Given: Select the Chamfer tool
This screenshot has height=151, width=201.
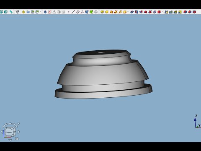Looking at the screenshot, I should point(190,12).
